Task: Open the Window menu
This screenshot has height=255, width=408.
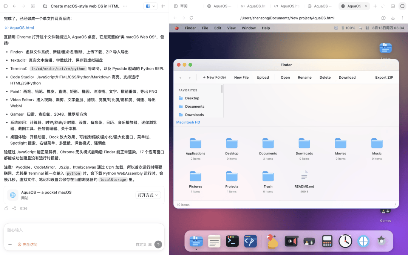Action: click(x=249, y=28)
